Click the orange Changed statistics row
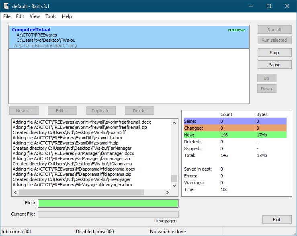Viewport: 297px width, 236px height. (x=235, y=128)
